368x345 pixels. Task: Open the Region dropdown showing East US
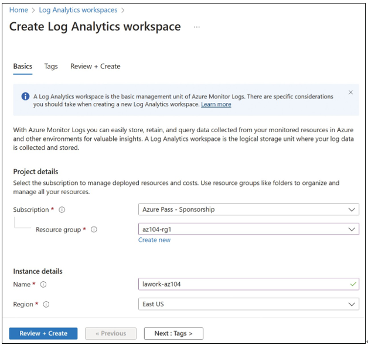pyautogui.click(x=248, y=304)
